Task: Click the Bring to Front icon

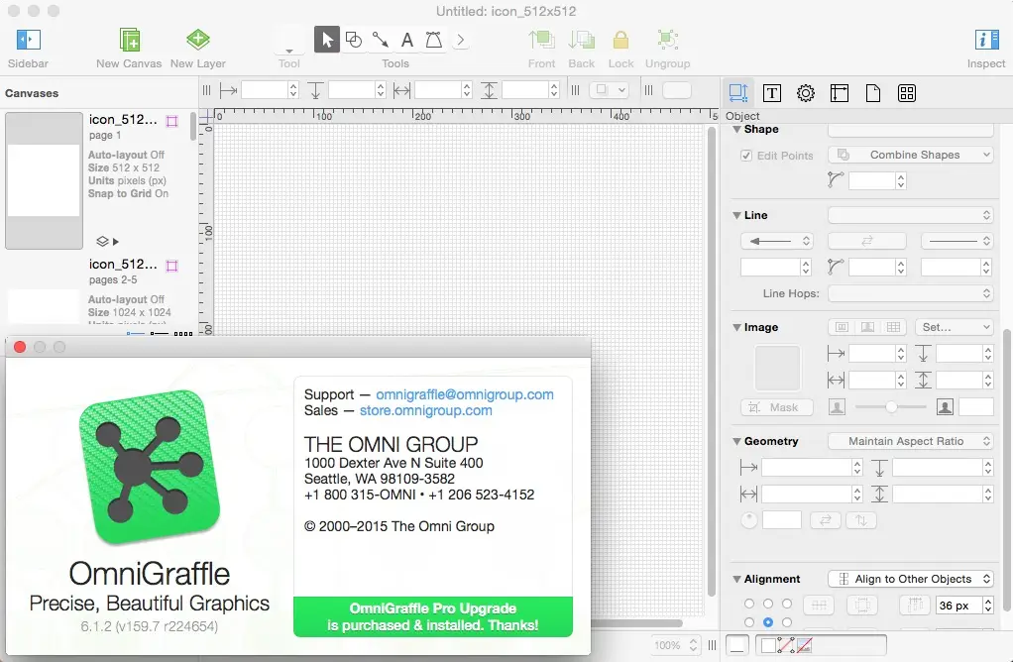Action: (x=541, y=40)
